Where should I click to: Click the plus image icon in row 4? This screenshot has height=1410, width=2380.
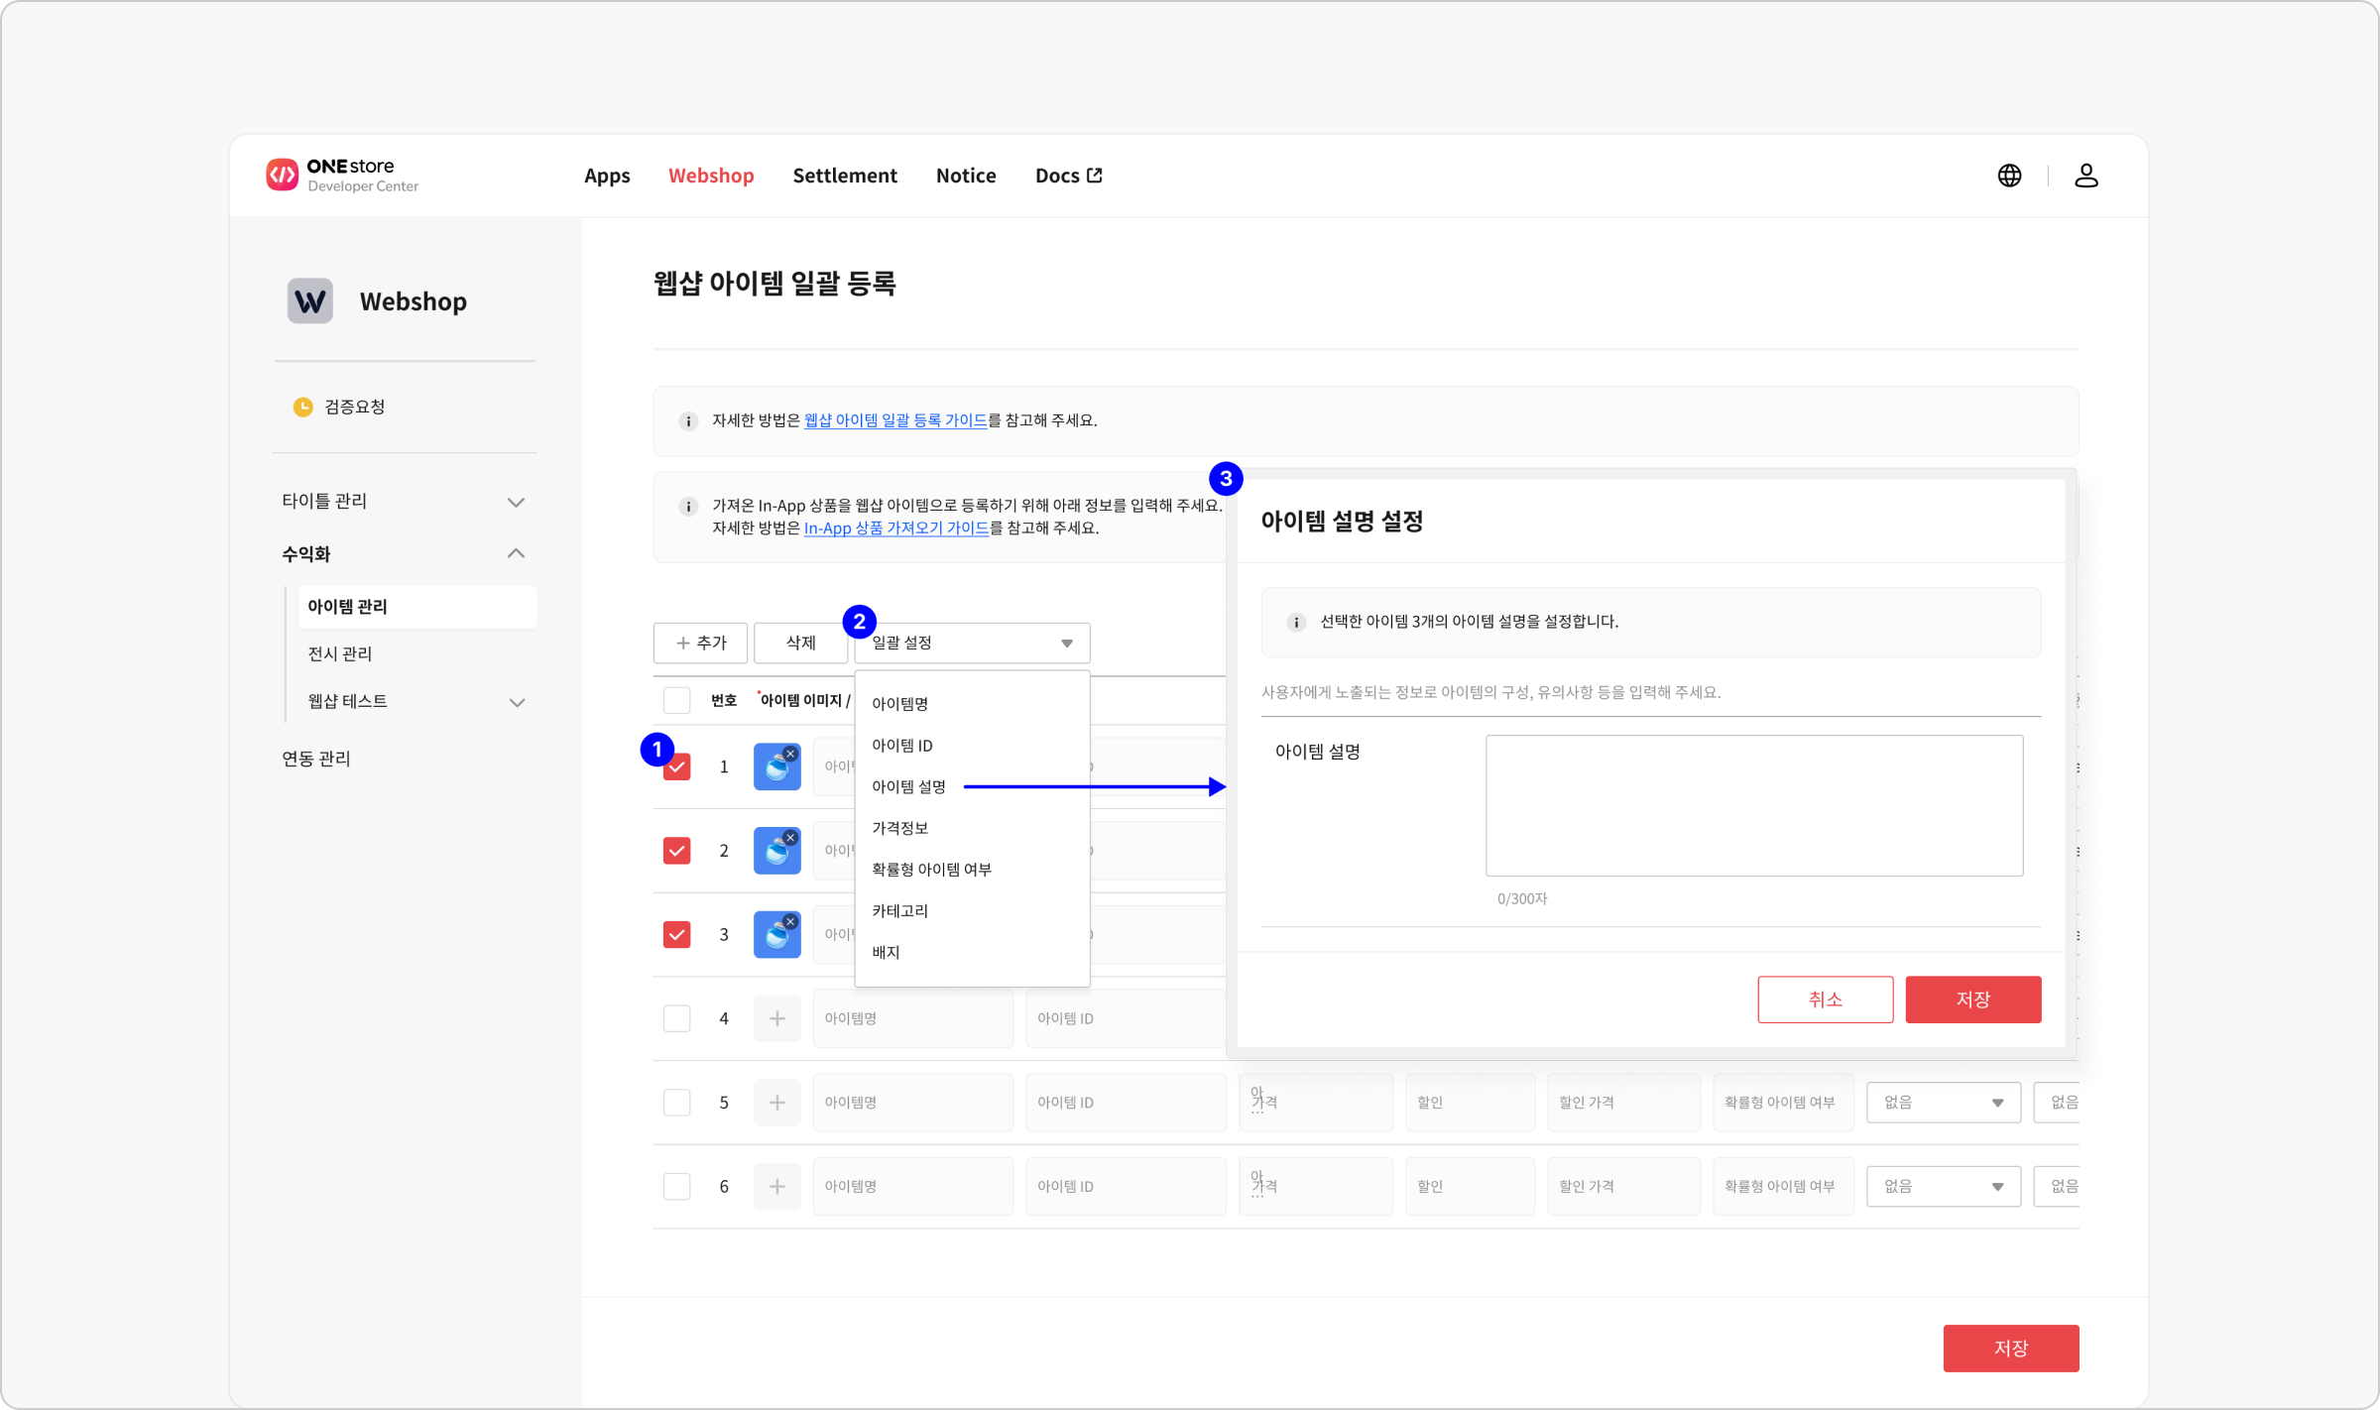point(776,1018)
